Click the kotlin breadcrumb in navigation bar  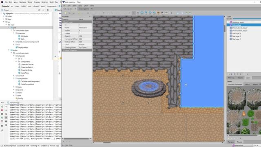pyautogui.click(x=24, y=6)
